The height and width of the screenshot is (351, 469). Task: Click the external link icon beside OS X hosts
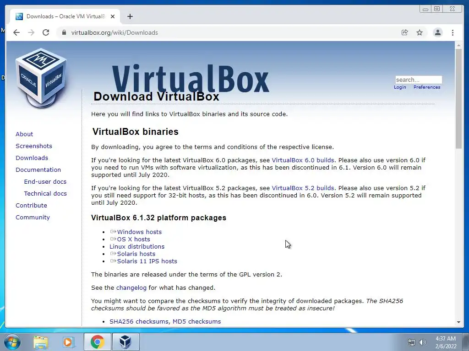coord(113,239)
